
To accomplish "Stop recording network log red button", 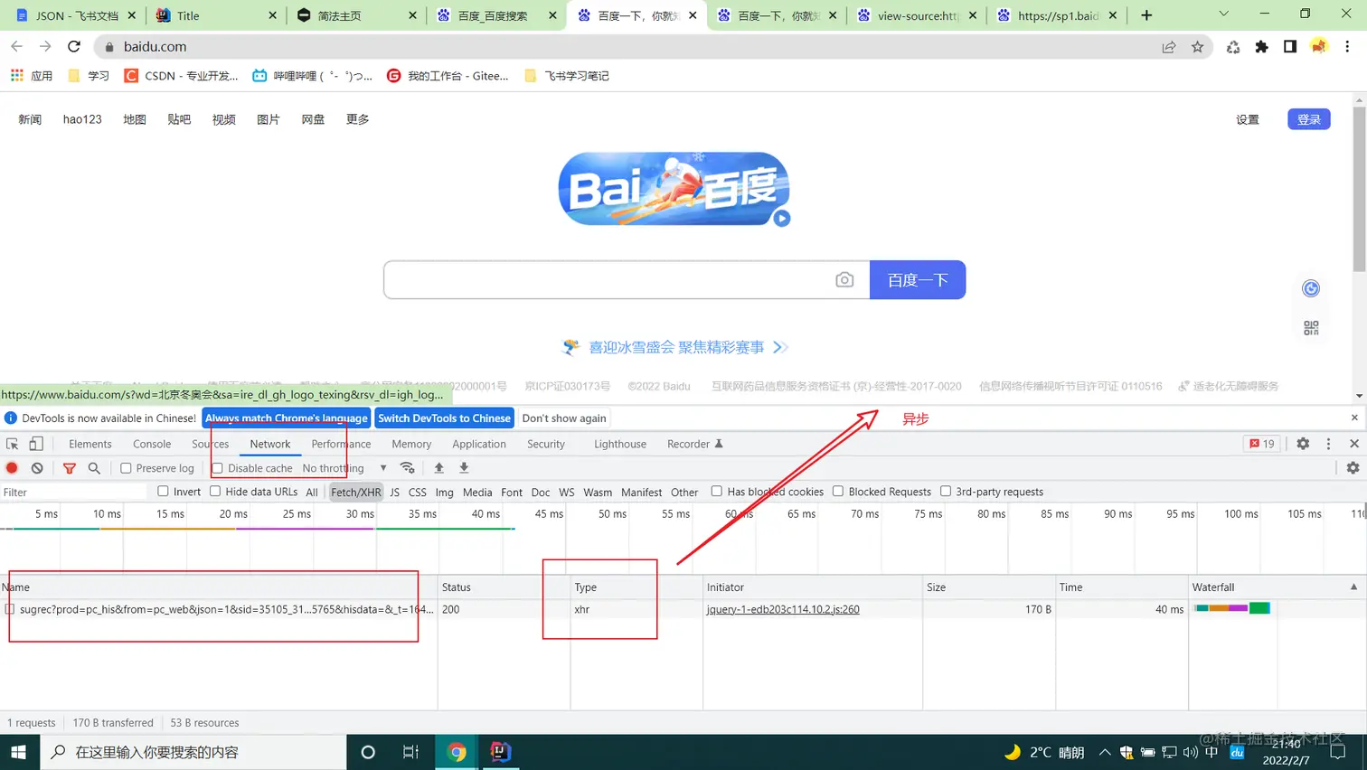I will 13,468.
